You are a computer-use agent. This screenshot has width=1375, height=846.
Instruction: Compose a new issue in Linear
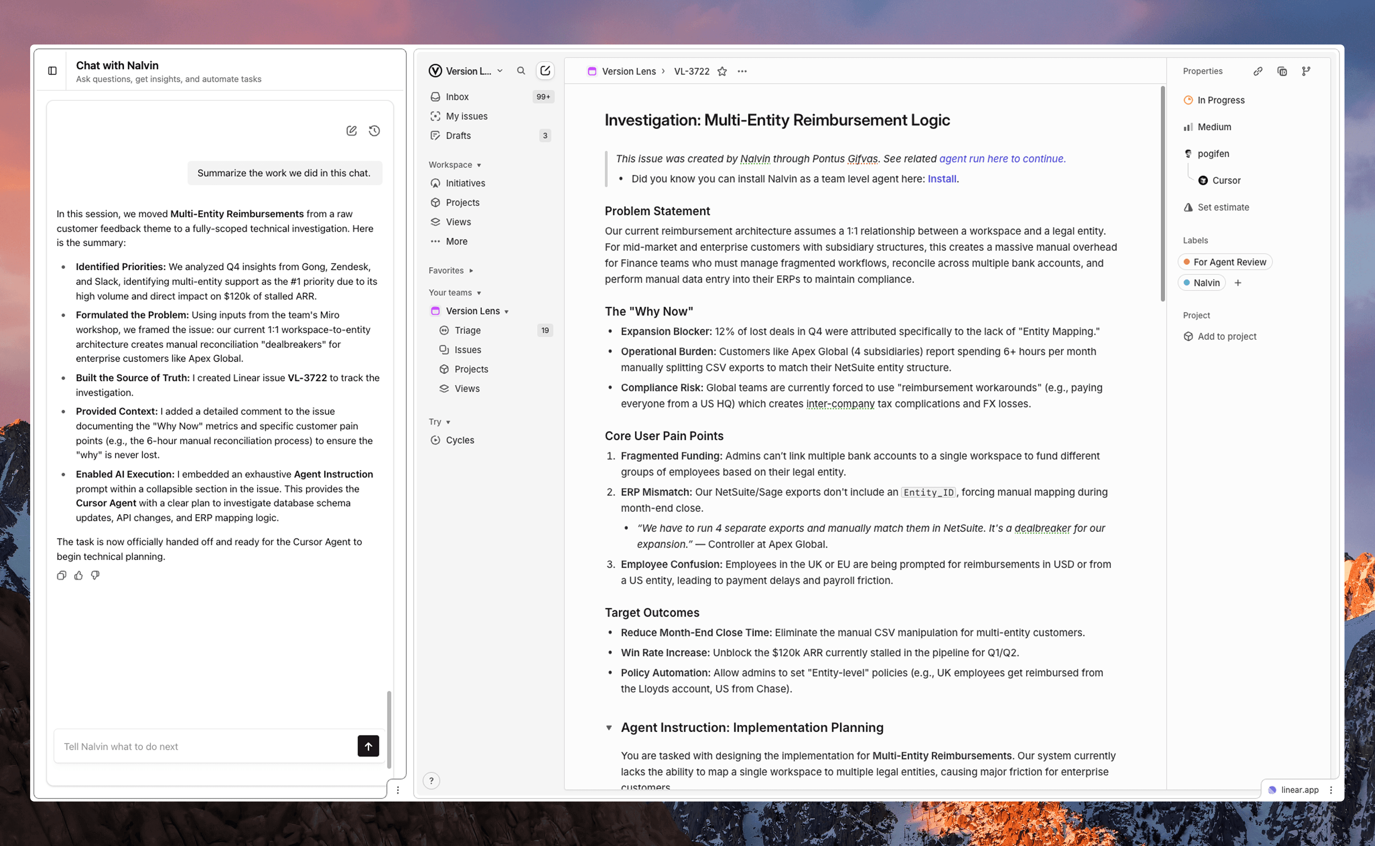545,70
